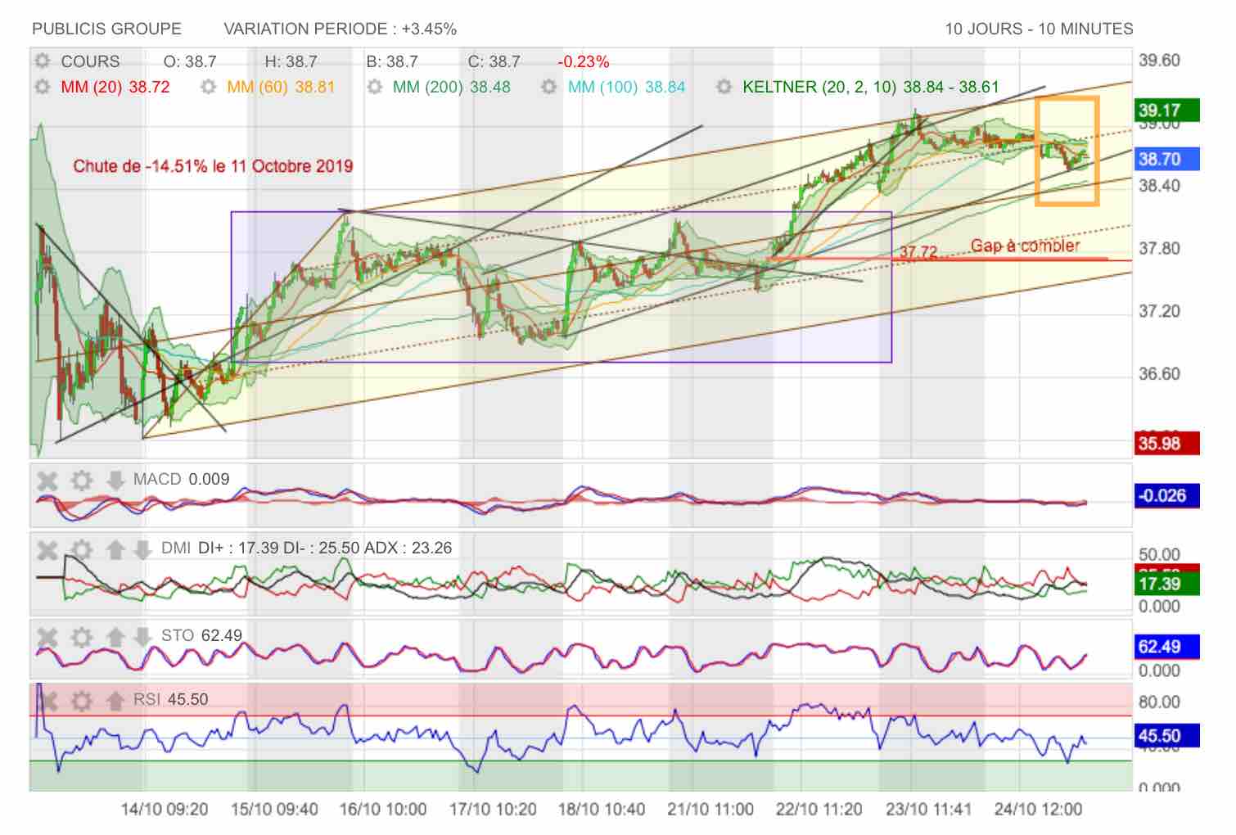
Task: Open settings gear for MM (60)
Action: pyautogui.click(x=209, y=87)
